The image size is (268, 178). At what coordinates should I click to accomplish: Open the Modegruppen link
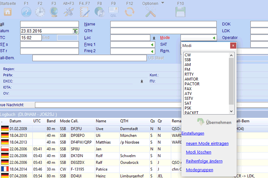pyautogui.click(x=199, y=170)
